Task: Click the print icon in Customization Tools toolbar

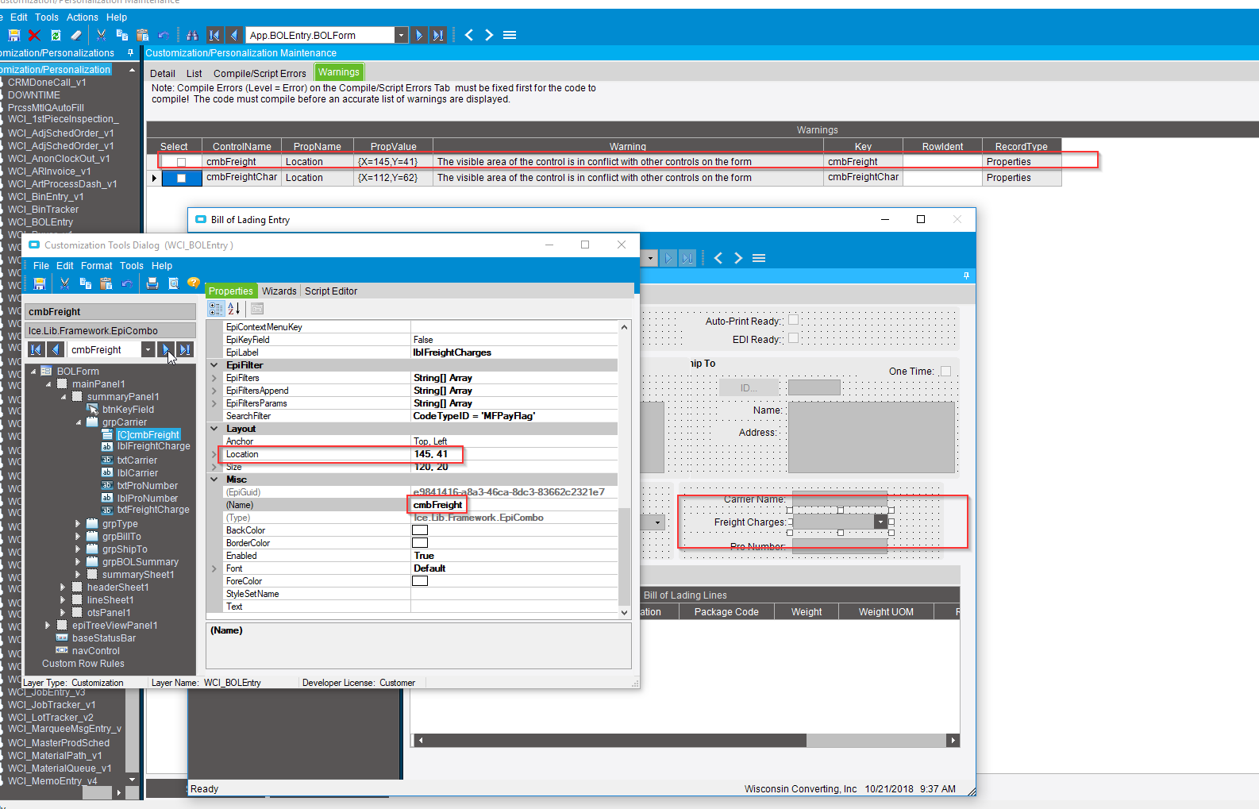Action: 152,283
